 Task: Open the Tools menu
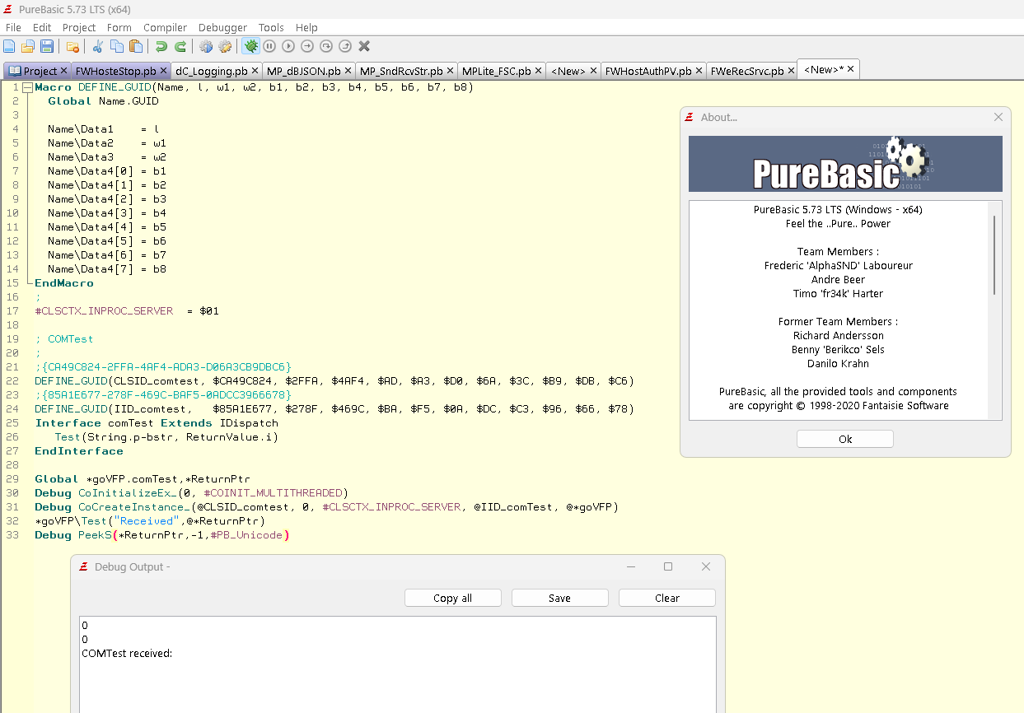pyautogui.click(x=271, y=27)
